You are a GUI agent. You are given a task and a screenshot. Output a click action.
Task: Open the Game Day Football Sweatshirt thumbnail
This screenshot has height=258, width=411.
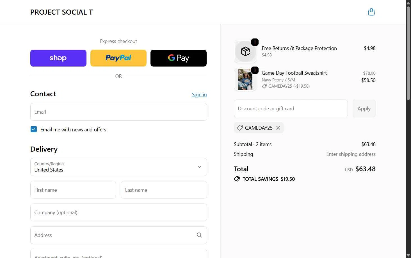(x=245, y=79)
